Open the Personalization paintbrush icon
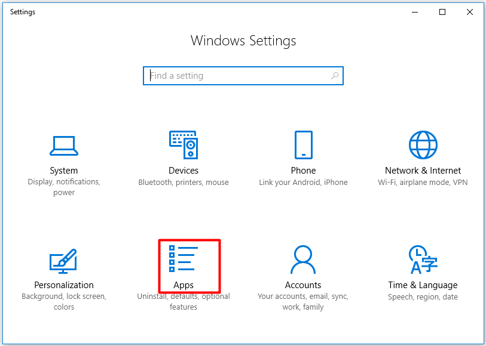The height and width of the screenshot is (346, 486). (63, 261)
